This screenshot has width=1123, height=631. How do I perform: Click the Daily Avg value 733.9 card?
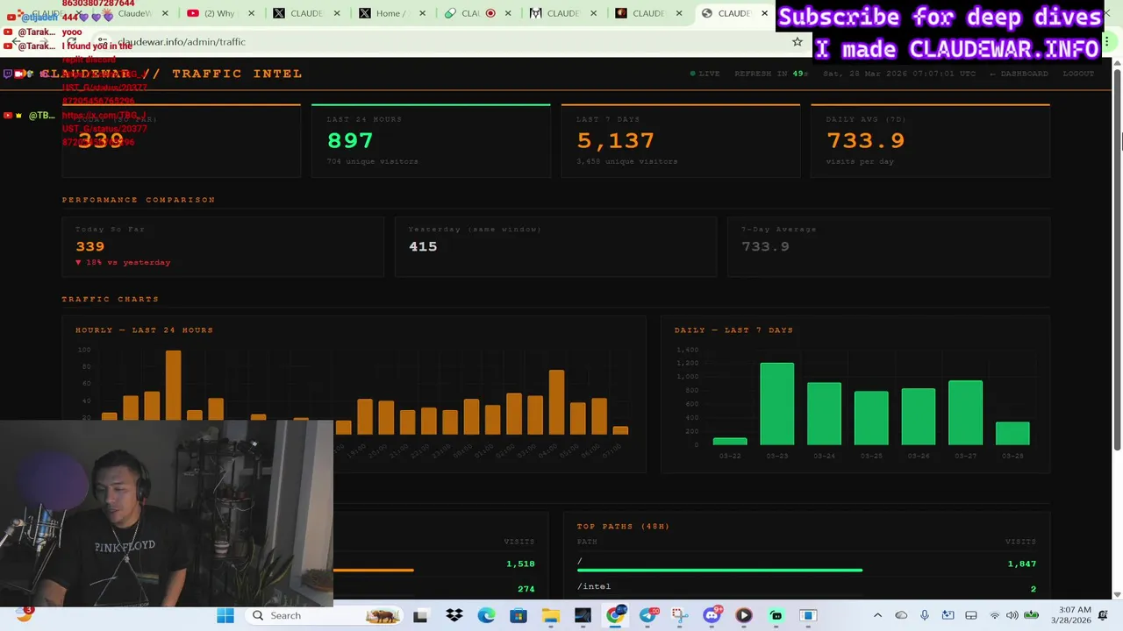pyautogui.click(x=930, y=140)
